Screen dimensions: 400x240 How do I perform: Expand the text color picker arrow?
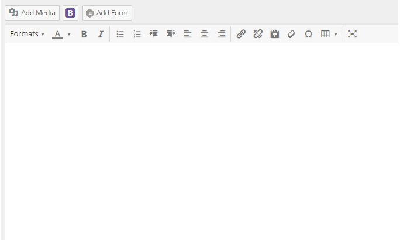click(x=69, y=34)
